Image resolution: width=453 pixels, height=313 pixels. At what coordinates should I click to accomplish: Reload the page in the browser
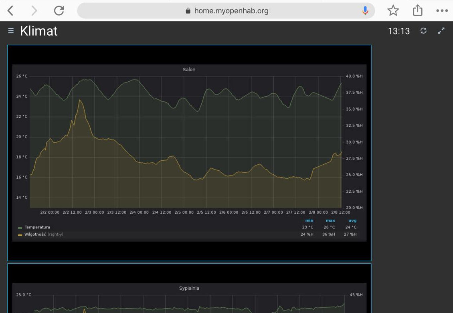[x=59, y=11]
